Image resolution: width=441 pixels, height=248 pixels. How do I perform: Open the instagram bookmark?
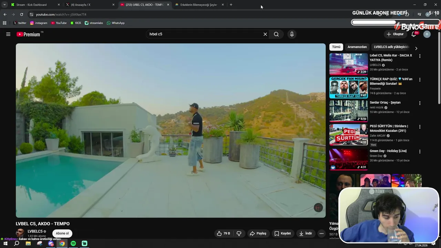point(39,23)
